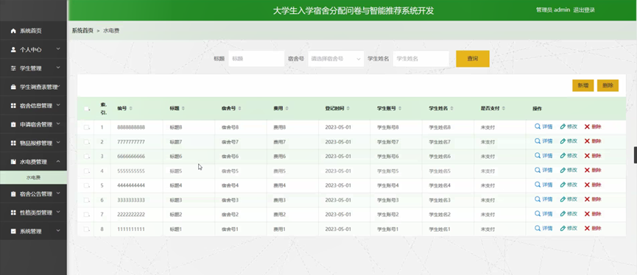Click the grid icon beside 性格类型管理
This screenshot has width=637, height=275.
[x=13, y=213]
